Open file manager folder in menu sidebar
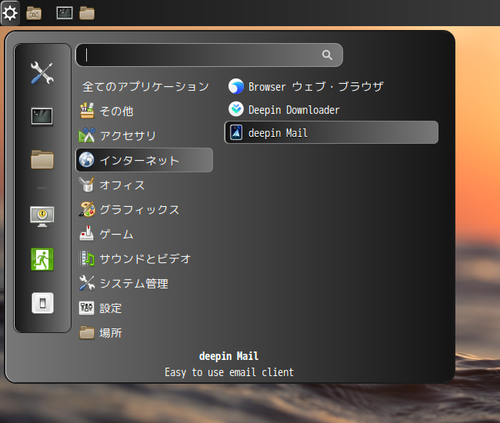The width and height of the screenshot is (500, 423). tap(42, 159)
